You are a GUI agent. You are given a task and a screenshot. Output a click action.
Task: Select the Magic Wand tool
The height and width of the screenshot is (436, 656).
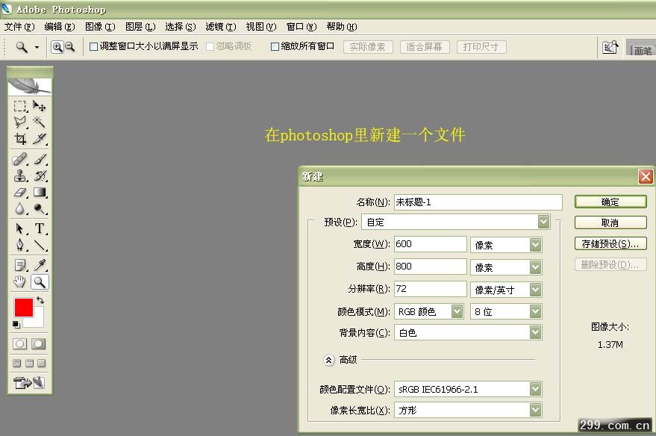tap(40, 122)
